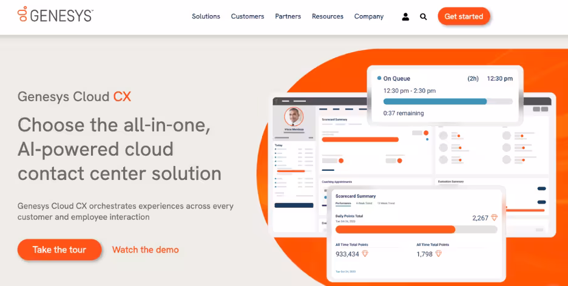Click the On Queue progress bar

click(x=448, y=102)
